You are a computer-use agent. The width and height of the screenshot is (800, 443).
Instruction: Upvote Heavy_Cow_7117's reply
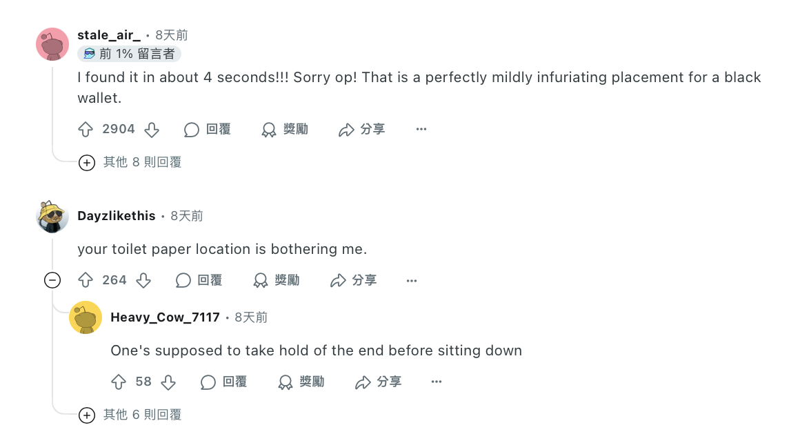point(119,382)
